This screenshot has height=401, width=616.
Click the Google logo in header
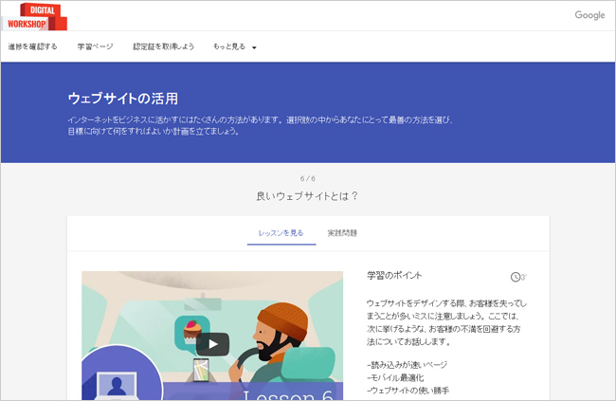(x=589, y=15)
